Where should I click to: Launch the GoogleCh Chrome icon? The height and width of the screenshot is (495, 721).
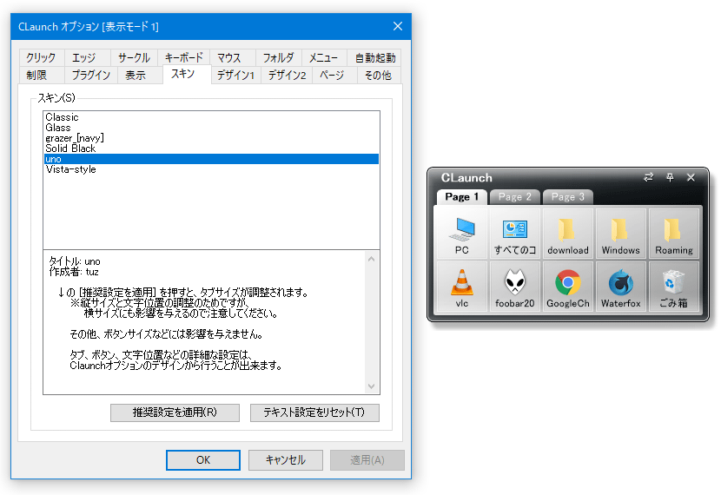(x=567, y=287)
